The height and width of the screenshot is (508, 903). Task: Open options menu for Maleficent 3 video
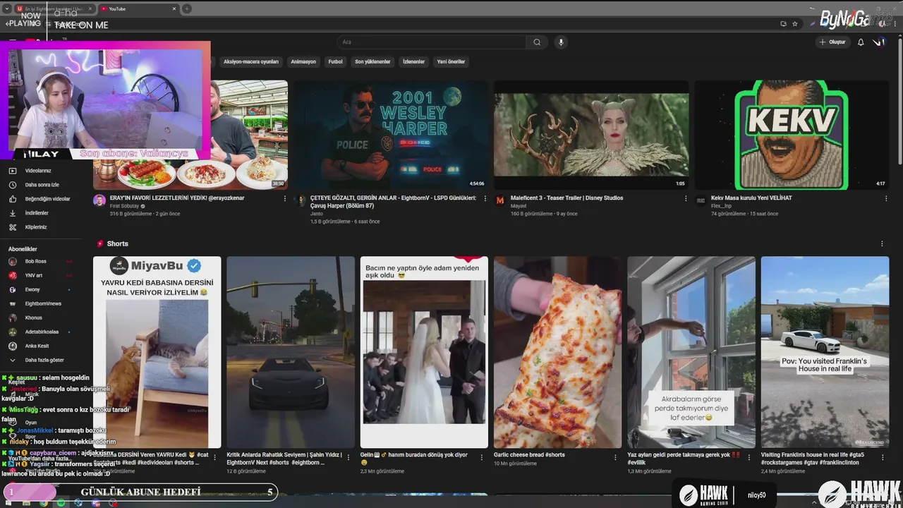686,198
